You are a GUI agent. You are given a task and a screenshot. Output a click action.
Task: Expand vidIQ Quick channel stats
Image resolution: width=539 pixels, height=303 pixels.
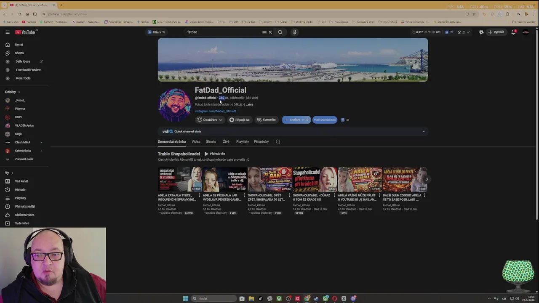(424, 131)
